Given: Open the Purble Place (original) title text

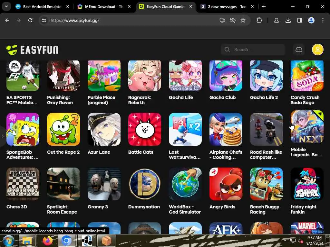Looking at the screenshot, I should coord(102,100).
